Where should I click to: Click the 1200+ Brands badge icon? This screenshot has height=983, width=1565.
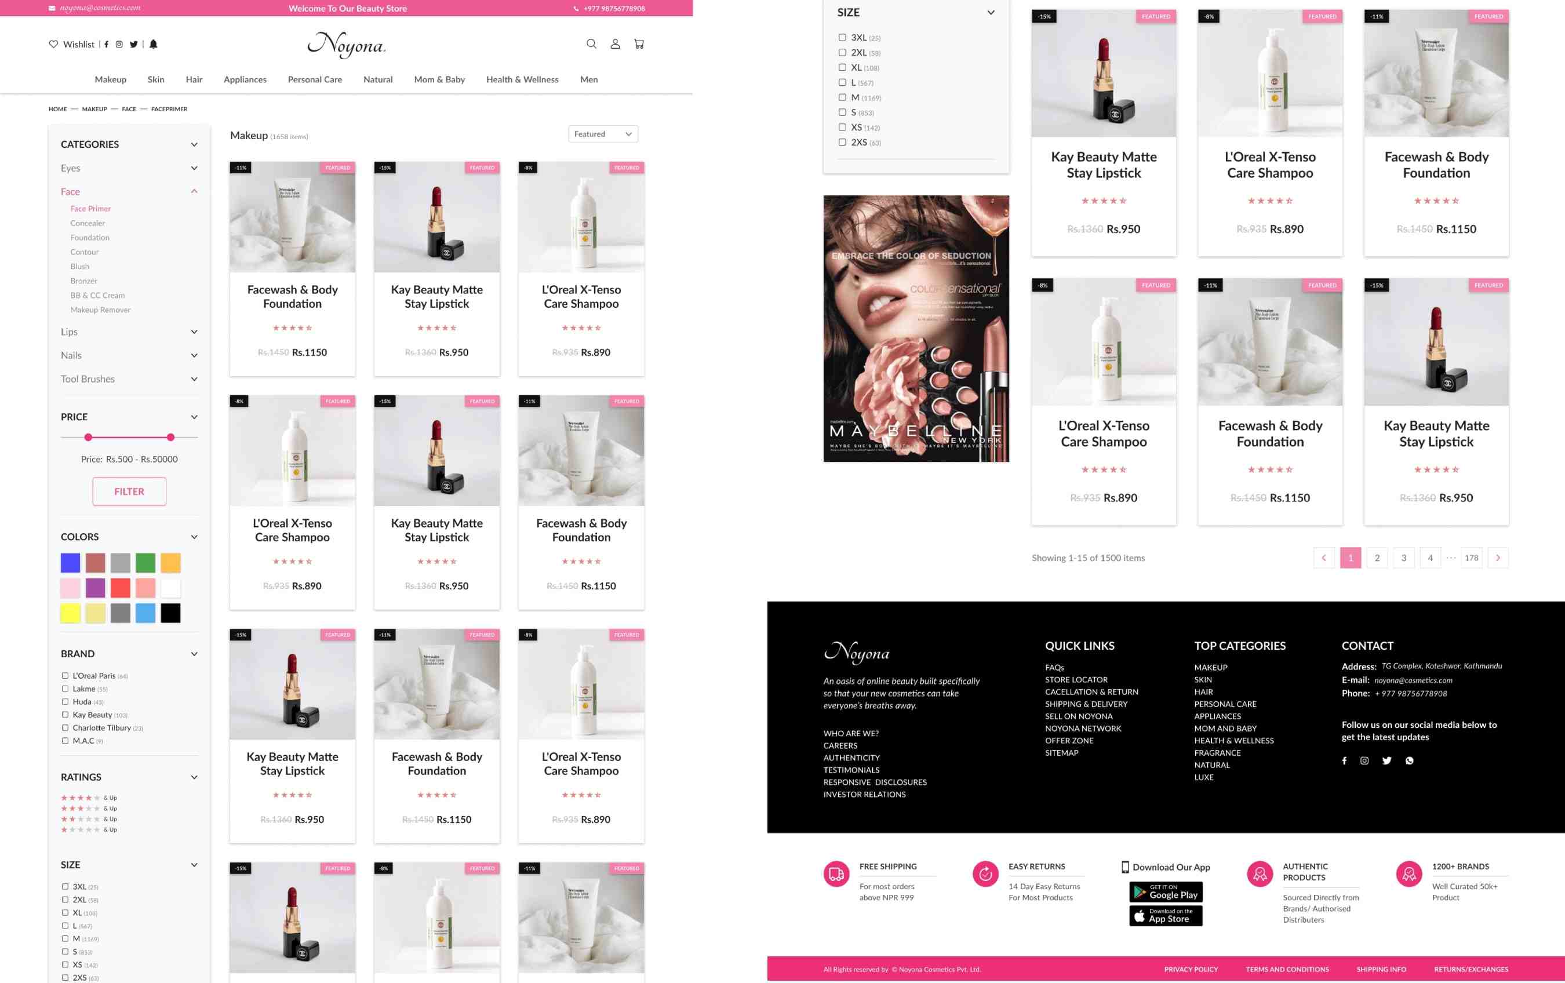(1409, 874)
